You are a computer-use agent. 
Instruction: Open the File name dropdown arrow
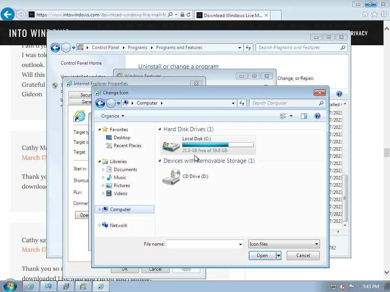(x=240, y=244)
